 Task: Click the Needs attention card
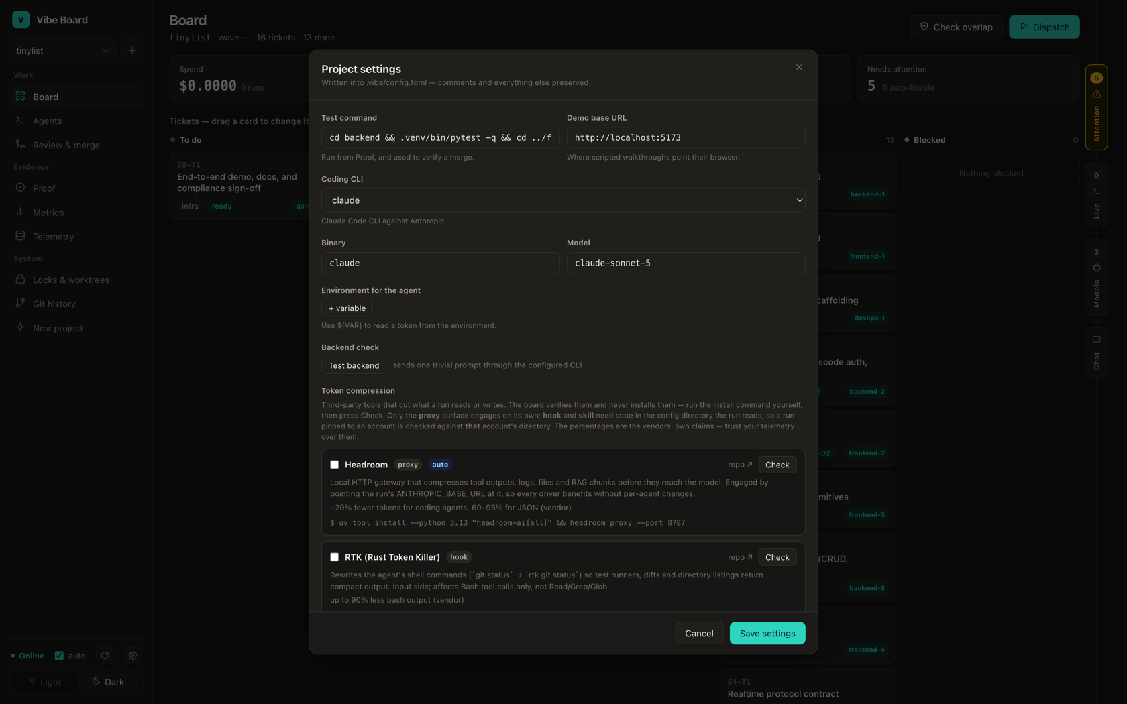coord(968,78)
